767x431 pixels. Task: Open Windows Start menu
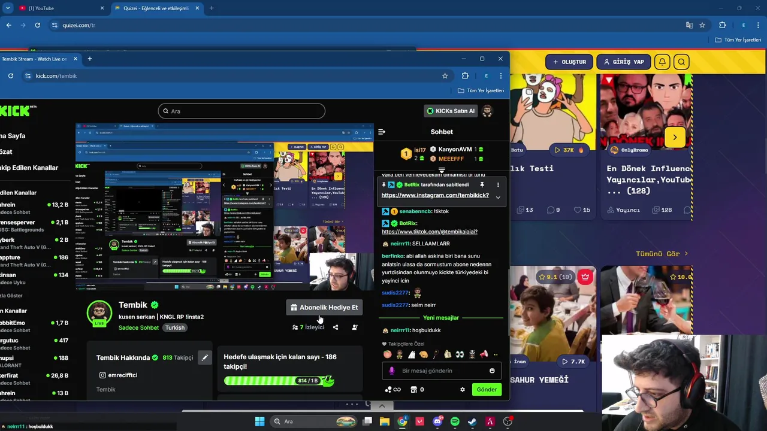259,421
